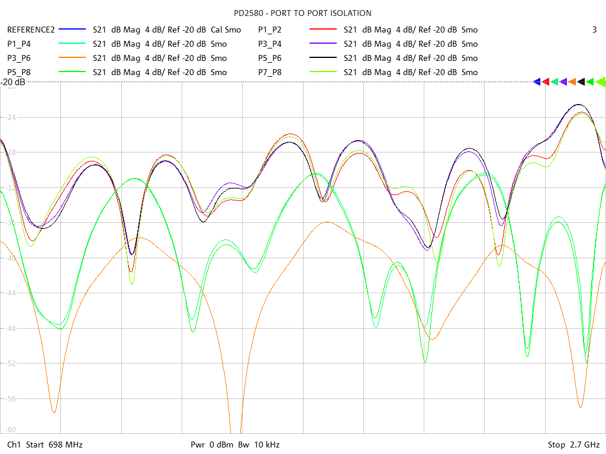
Task: Select the P1_P4 trace label
Action: [x=19, y=44]
